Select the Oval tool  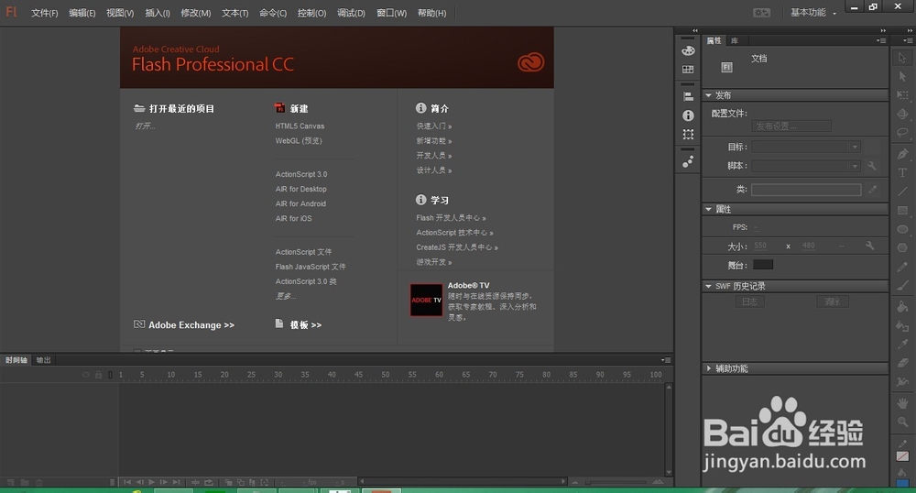(x=902, y=229)
